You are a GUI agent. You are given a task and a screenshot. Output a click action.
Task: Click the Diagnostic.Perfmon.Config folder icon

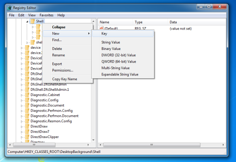click(27, 111)
